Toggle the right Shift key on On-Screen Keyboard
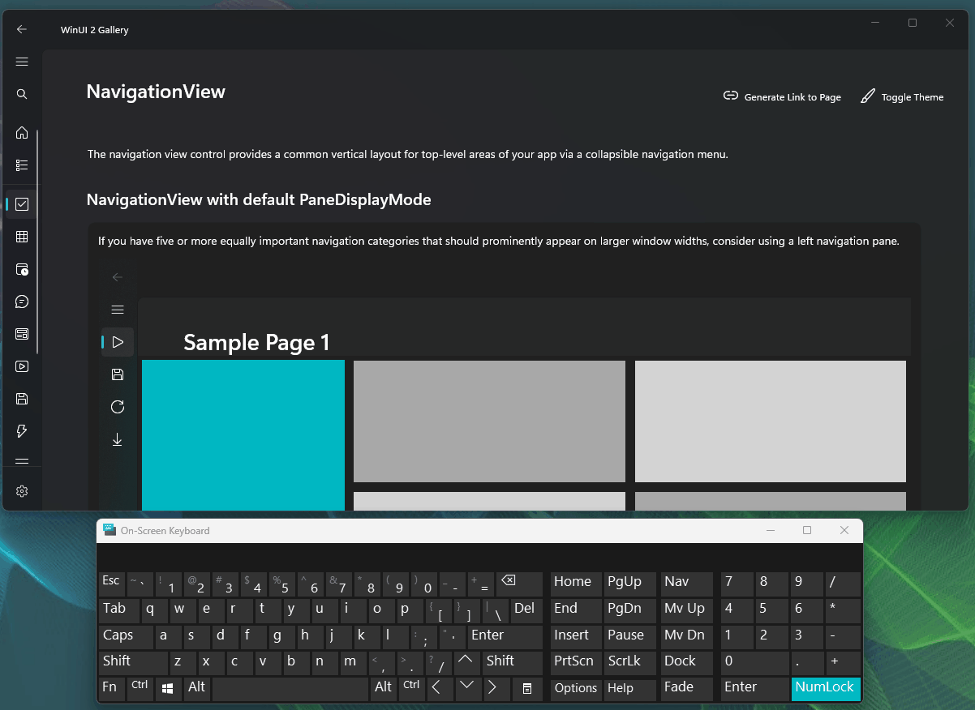 point(513,663)
